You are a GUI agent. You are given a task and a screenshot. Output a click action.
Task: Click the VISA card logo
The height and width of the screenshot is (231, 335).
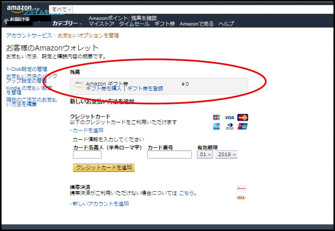(x=229, y=117)
